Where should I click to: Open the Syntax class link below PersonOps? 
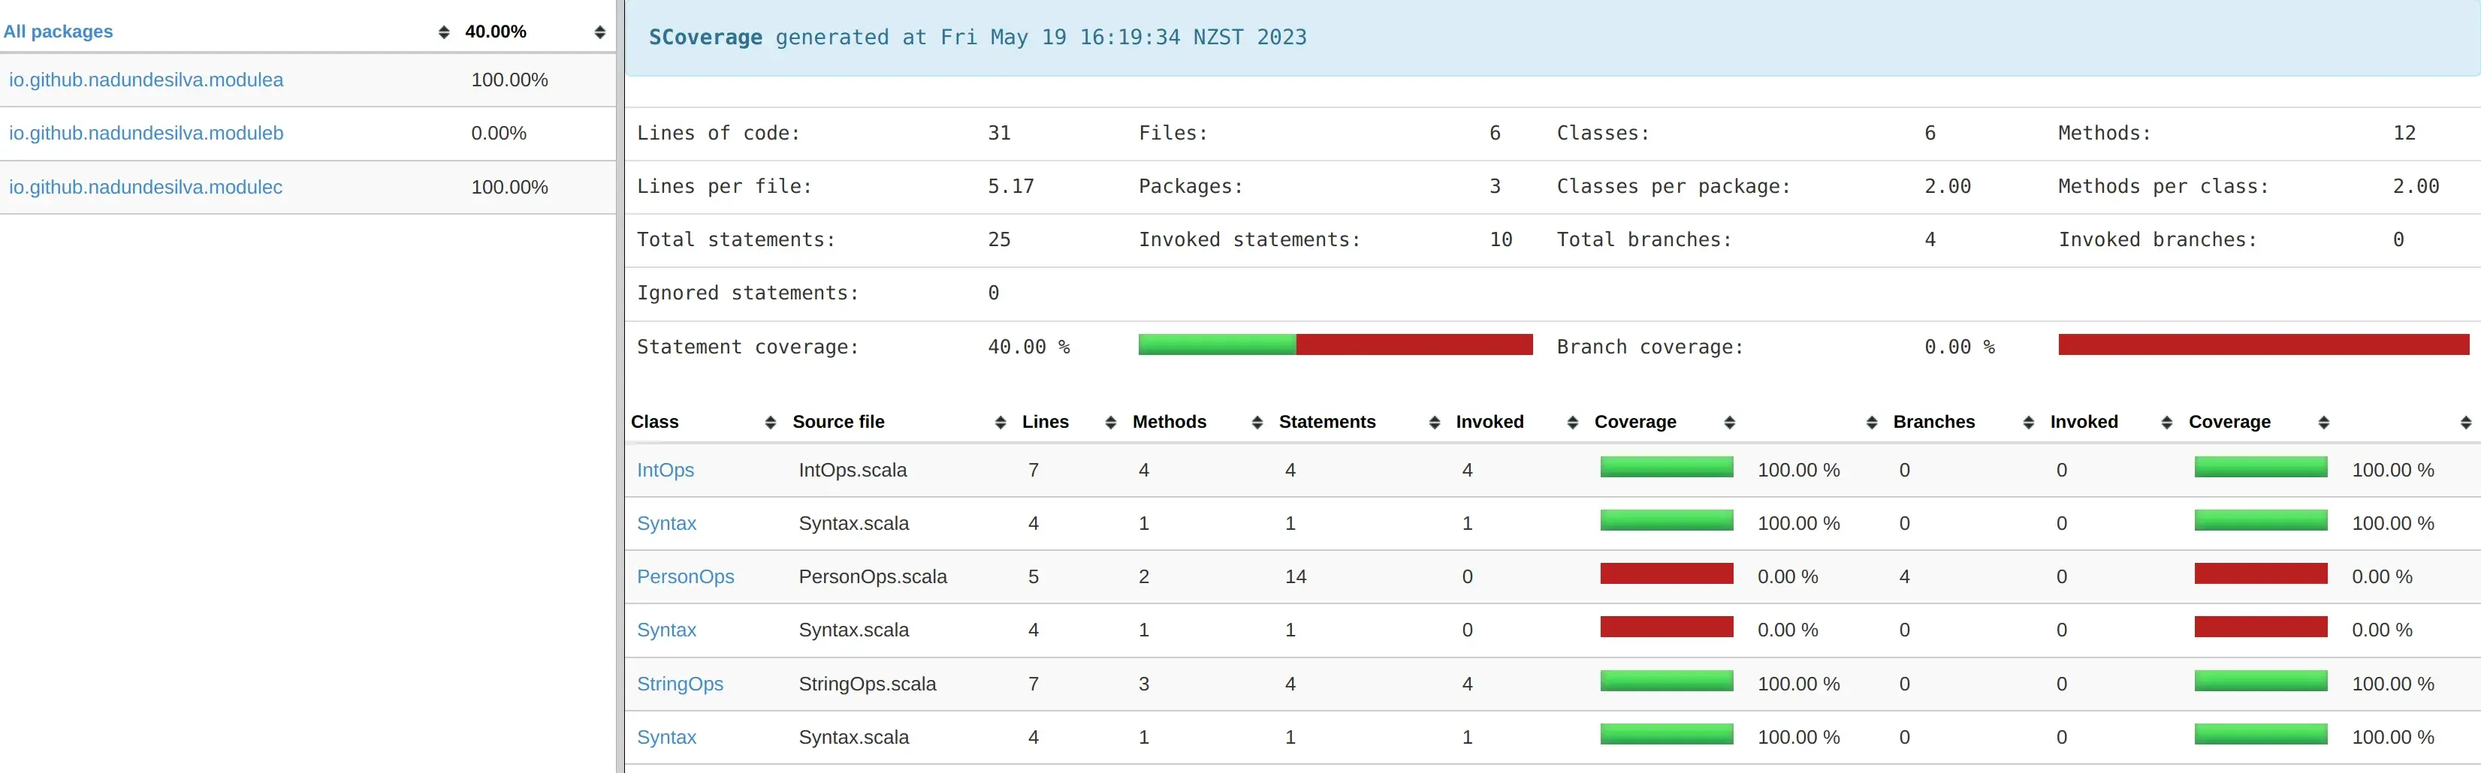(666, 630)
